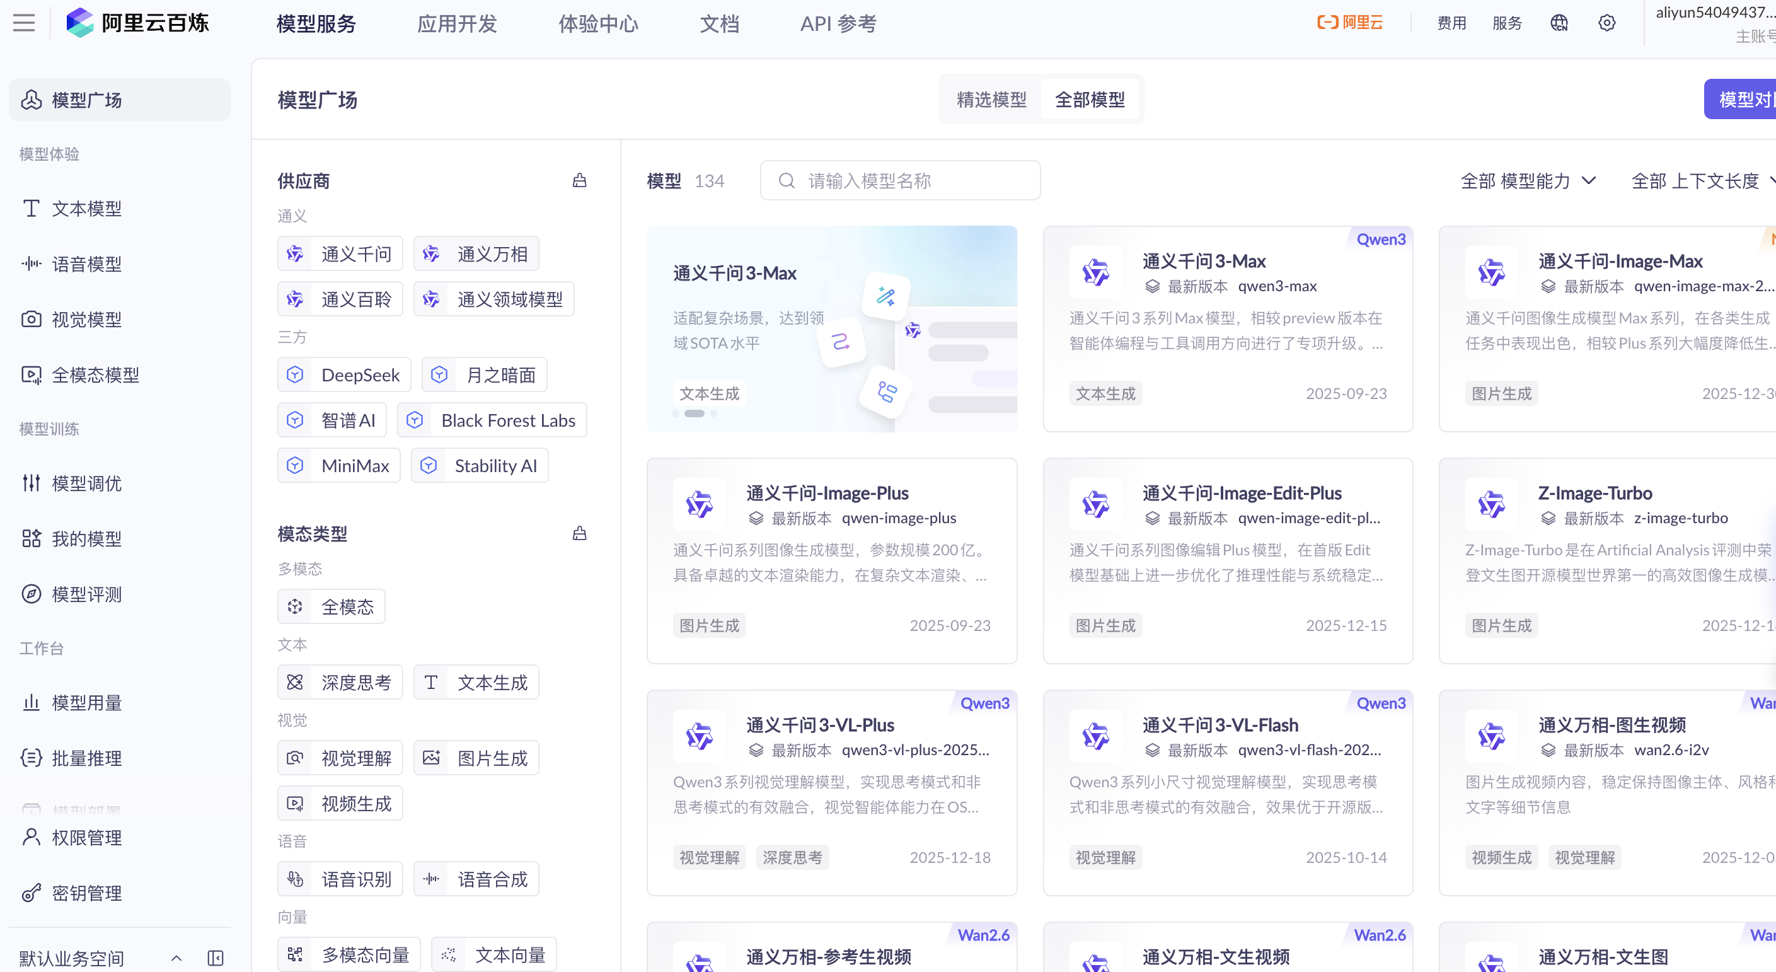
Task: Switch to the 精选模型 tab
Action: point(991,99)
